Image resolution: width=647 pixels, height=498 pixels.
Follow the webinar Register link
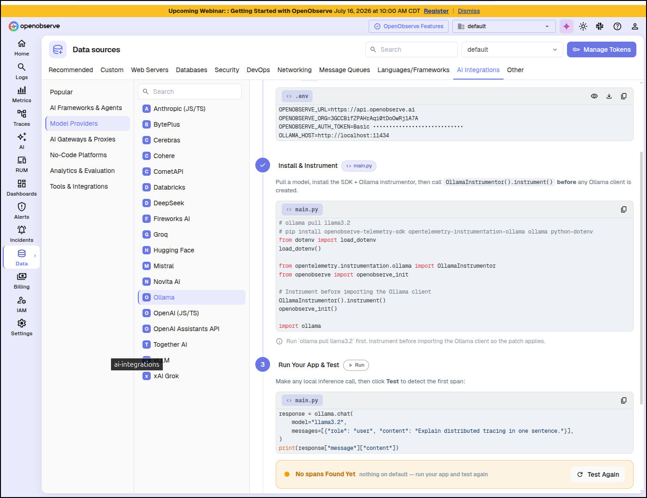pyautogui.click(x=436, y=11)
